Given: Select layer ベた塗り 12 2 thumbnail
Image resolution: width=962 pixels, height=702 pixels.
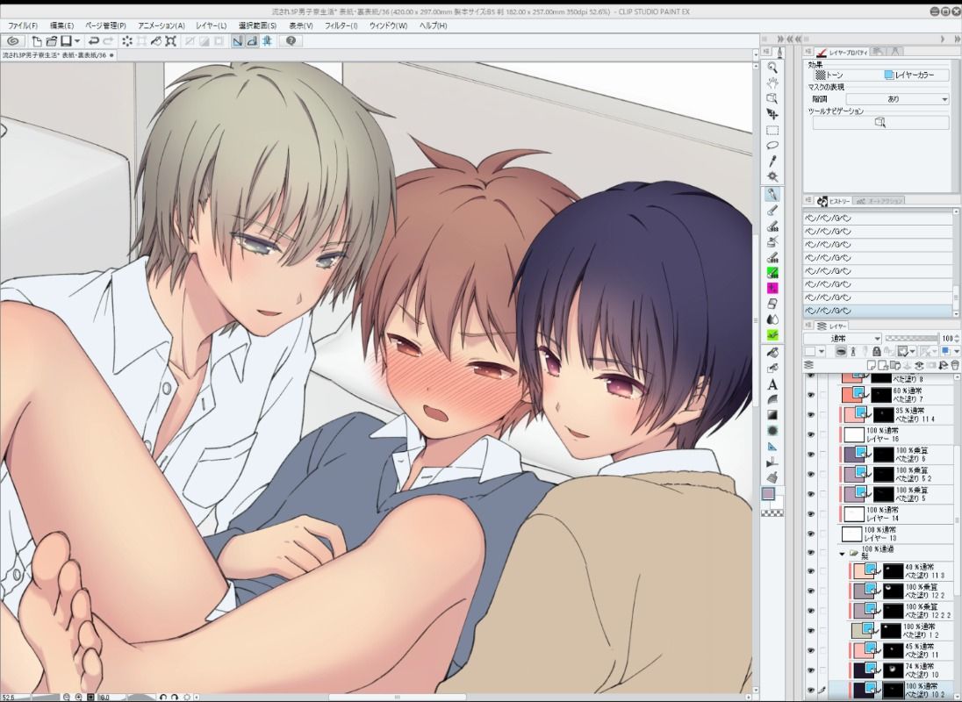Looking at the screenshot, I should [863, 591].
